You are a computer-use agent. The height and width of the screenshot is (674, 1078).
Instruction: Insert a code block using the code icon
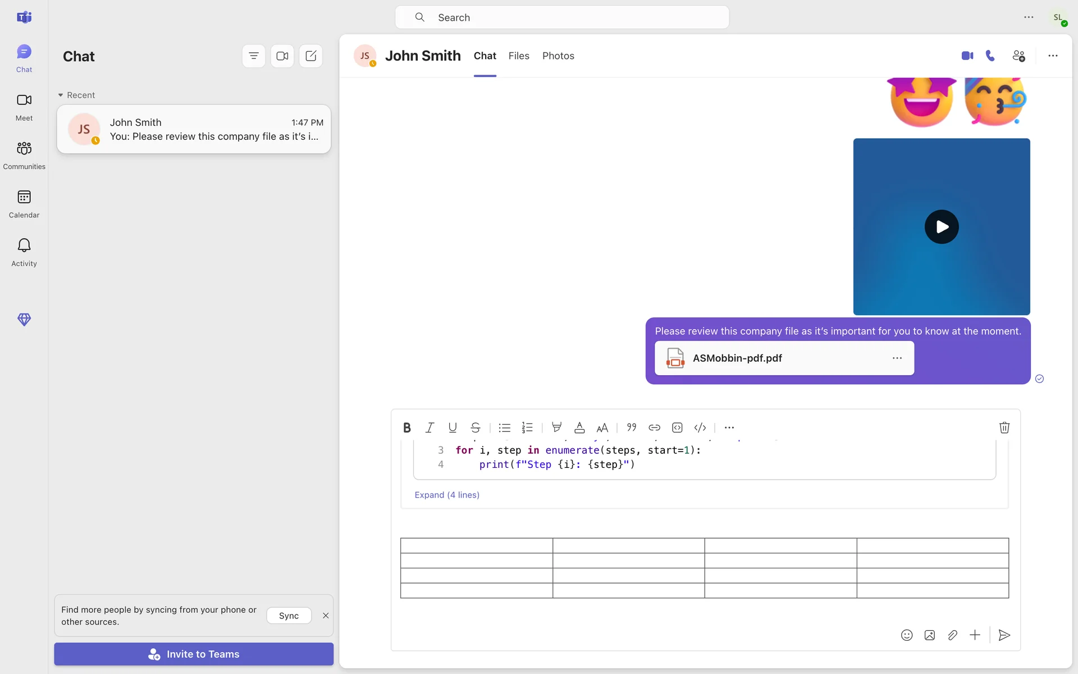pos(700,427)
